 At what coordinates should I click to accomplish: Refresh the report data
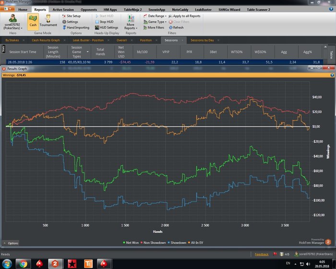176,27
